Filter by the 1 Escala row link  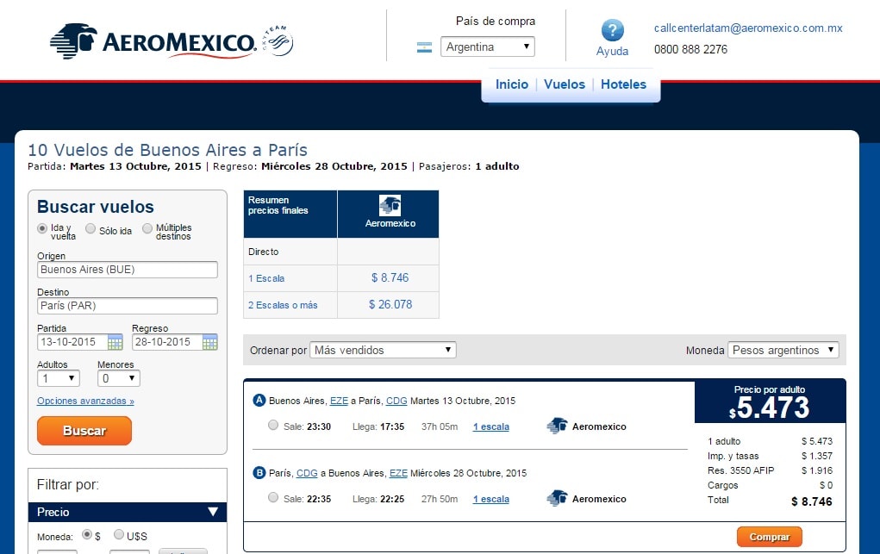[x=266, y=278]
